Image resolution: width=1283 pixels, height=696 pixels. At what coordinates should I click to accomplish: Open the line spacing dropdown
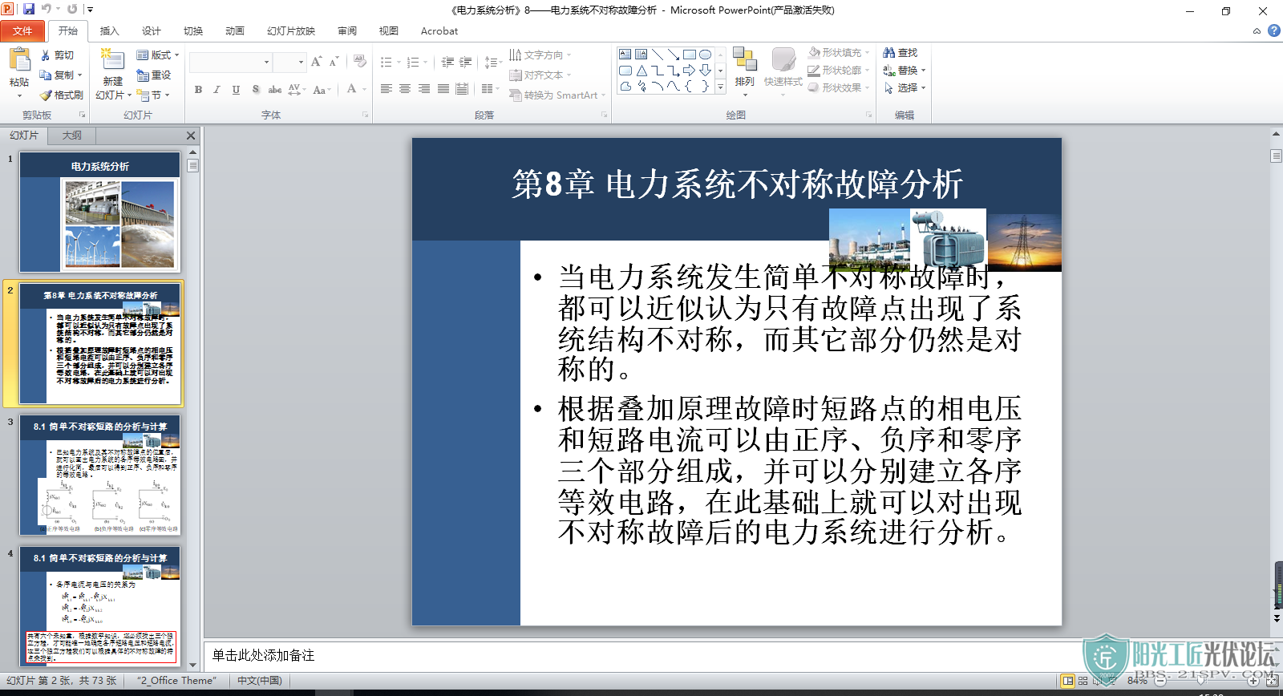(492, 62)
